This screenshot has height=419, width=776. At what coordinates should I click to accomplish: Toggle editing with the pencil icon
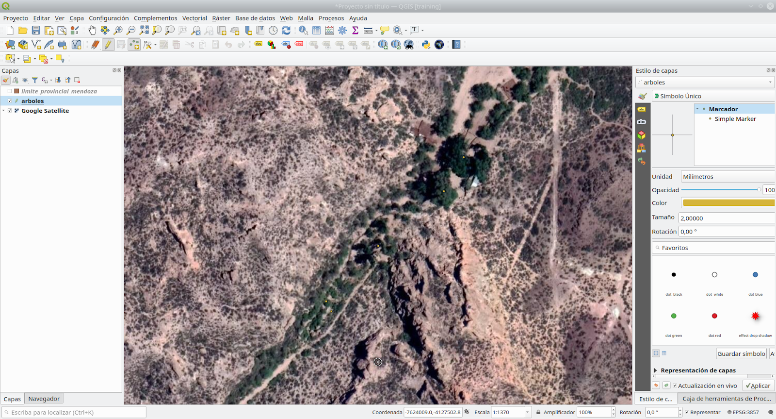(108, 45)
